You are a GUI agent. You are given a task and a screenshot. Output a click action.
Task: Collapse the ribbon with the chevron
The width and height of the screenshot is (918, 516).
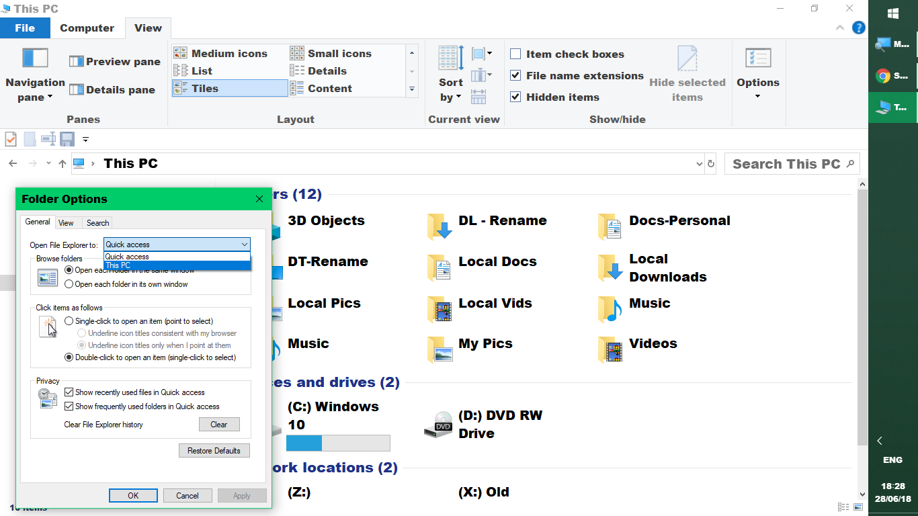coord(840,28)
